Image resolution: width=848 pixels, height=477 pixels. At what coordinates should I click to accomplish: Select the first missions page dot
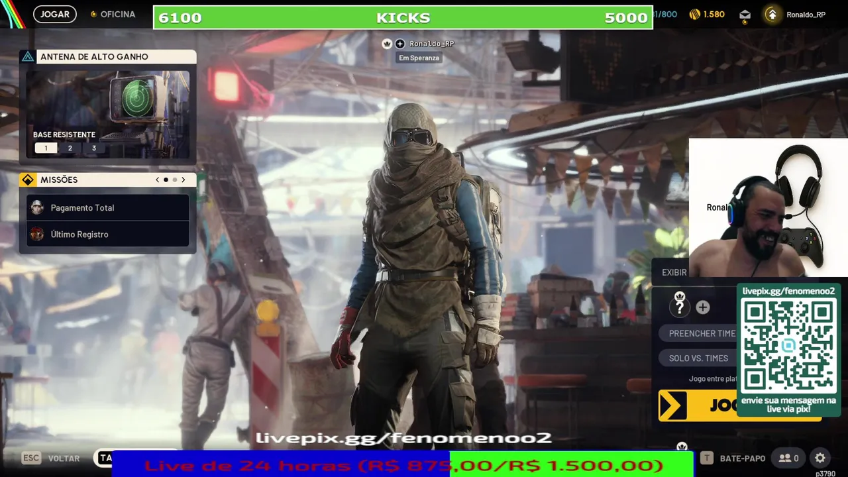166,180
